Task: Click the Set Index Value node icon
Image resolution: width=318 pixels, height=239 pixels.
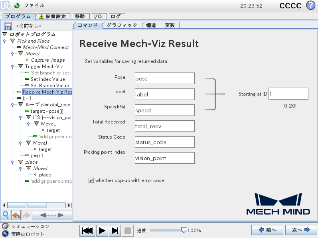Action: tap(27, 79)
